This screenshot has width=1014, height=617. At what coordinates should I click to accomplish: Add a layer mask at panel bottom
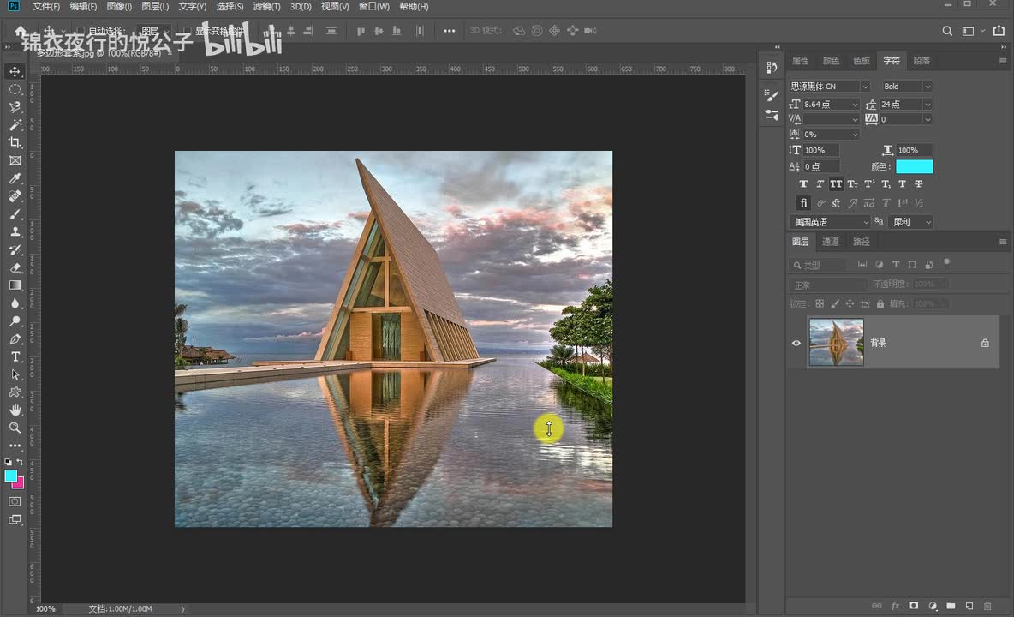(913, 606)
